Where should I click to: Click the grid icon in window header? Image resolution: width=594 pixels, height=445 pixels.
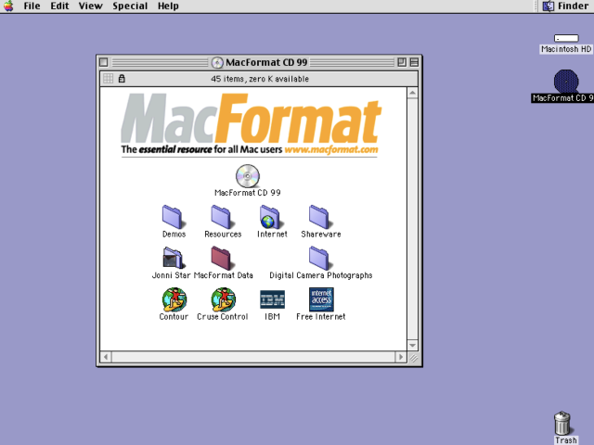click(108, 78)
